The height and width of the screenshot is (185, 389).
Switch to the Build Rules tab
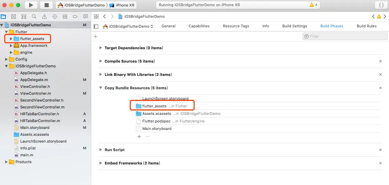[367, 26]
